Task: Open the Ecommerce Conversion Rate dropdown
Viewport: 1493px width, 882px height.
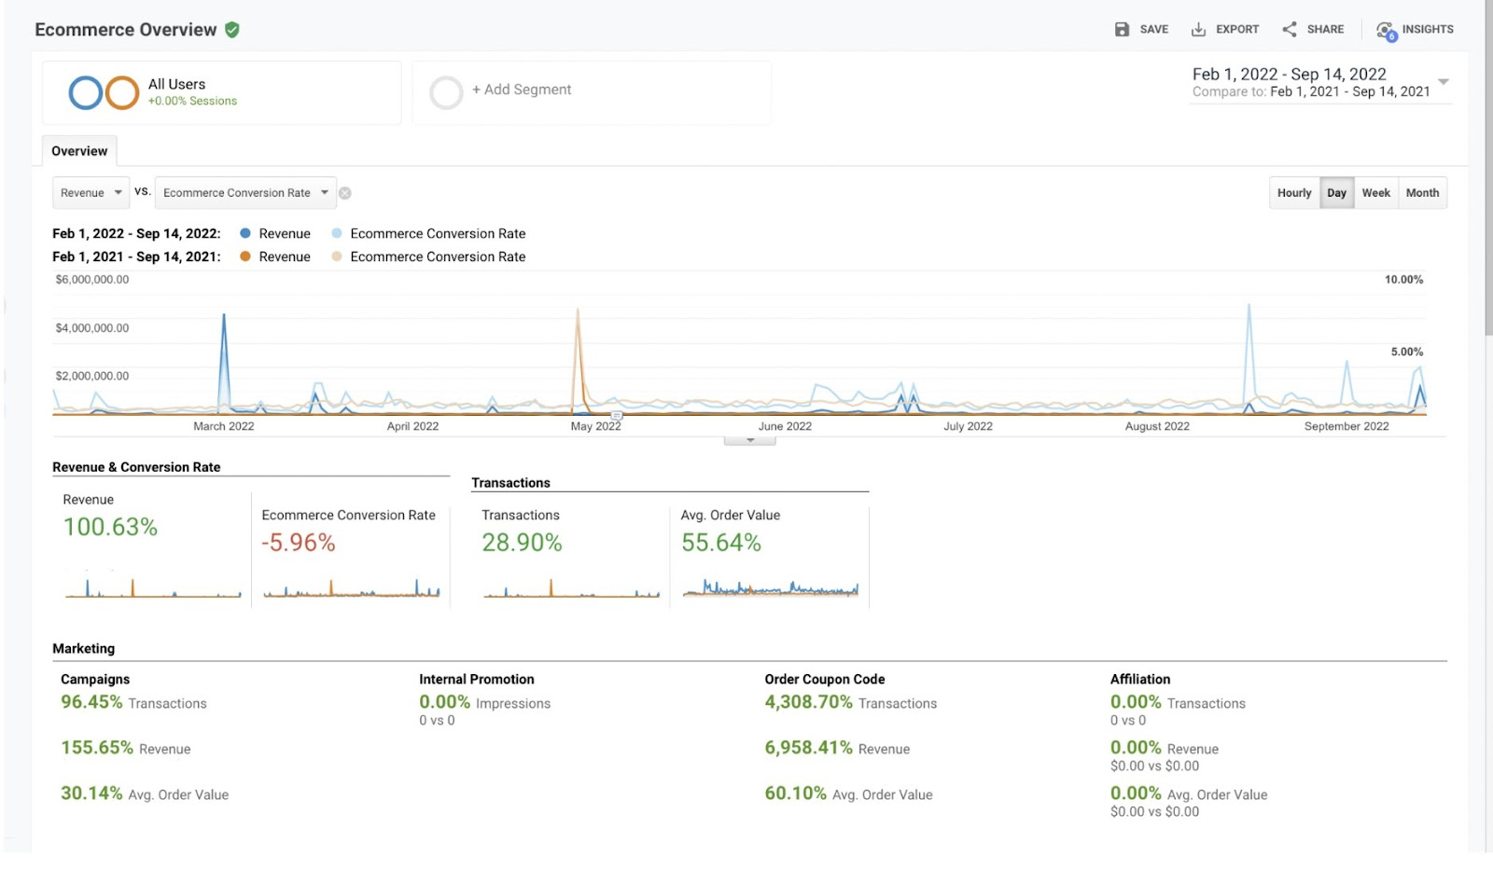Action: pyautogui.click(x=245, y=193)
